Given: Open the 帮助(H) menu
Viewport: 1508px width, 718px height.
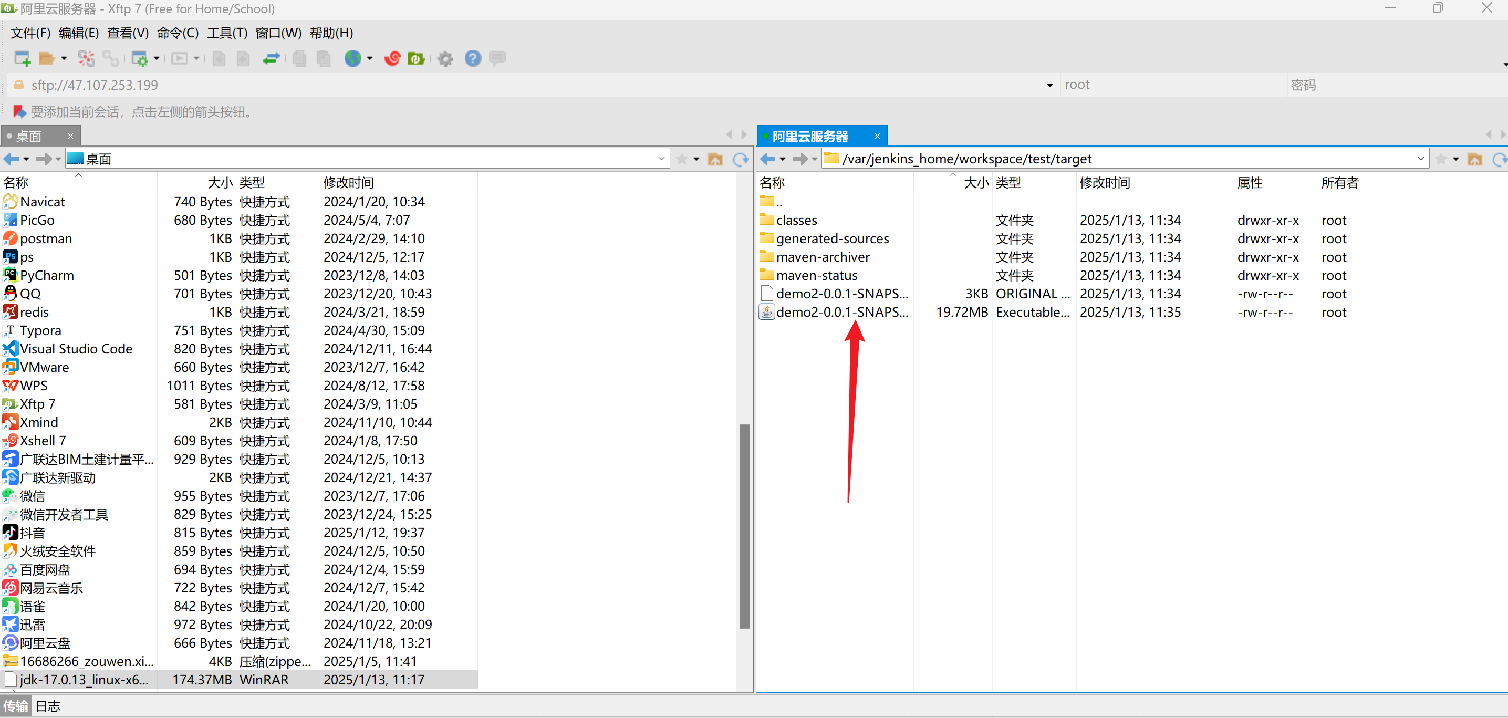Looking at the screenshot, I should click(331, 33).
